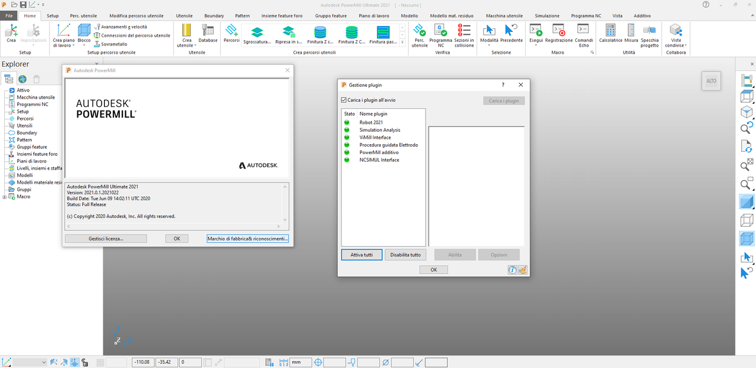Click Marchio di fabbrica & riconoscimenti button
The height and width of the screenshot is (368, 756).
[x=247, y=239]
